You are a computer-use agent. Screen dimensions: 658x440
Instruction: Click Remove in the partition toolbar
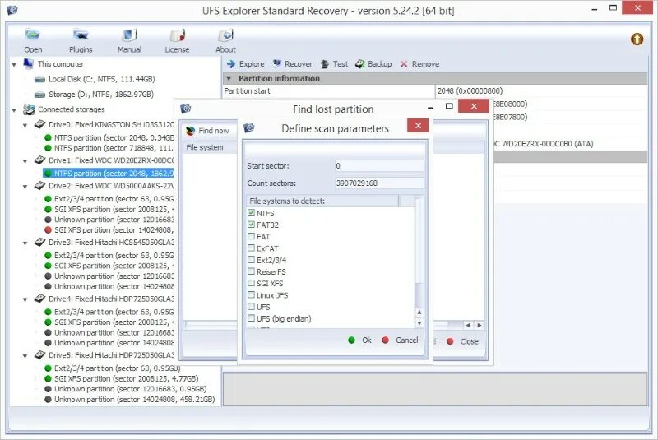pyautogui.click(x=419, y=64)
